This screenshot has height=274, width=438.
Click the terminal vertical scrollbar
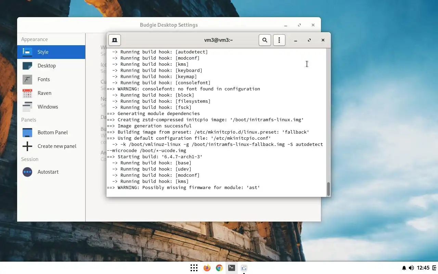[328, 189]
